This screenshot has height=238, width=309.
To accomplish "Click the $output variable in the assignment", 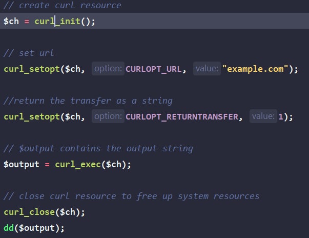I will pyautogui.click(x=22, y=165).
